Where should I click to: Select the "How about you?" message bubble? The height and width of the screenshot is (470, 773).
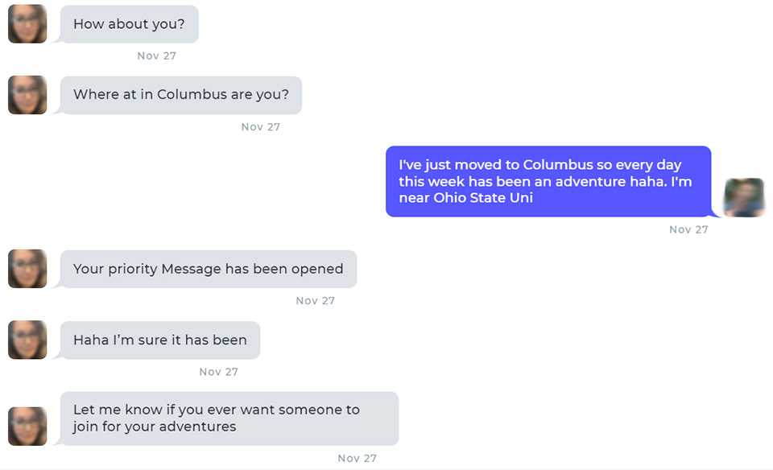pyautogui.click(x=129, y=23)
